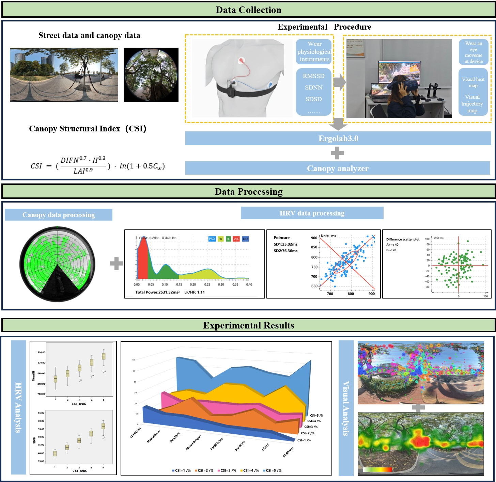Select the HF legend swatch
Image resolution: width=496 pixels, height=482 pixels.
(220, 239)
